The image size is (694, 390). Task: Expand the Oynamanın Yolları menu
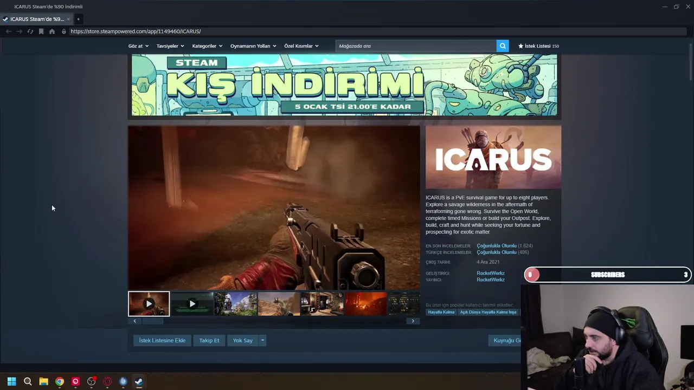coord(253,46)
